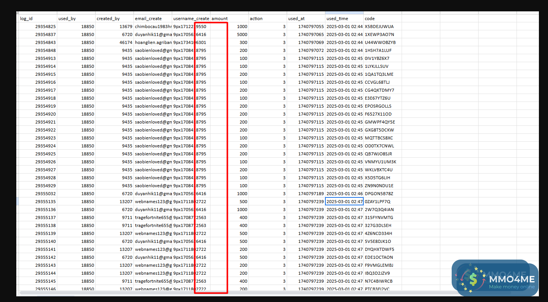Click code cell 1LYKJLLSUV

tap(383, 66)
